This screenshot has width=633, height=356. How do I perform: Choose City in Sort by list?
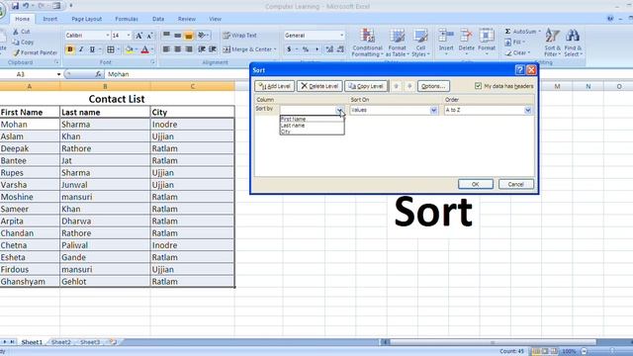pyautogui.click(x=312, y=132)
